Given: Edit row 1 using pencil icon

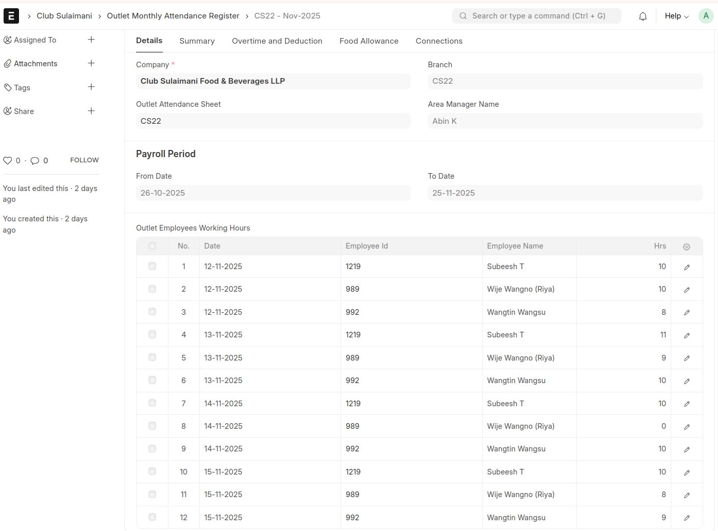Looking at the screenshot, I should (x=687, y=267).
